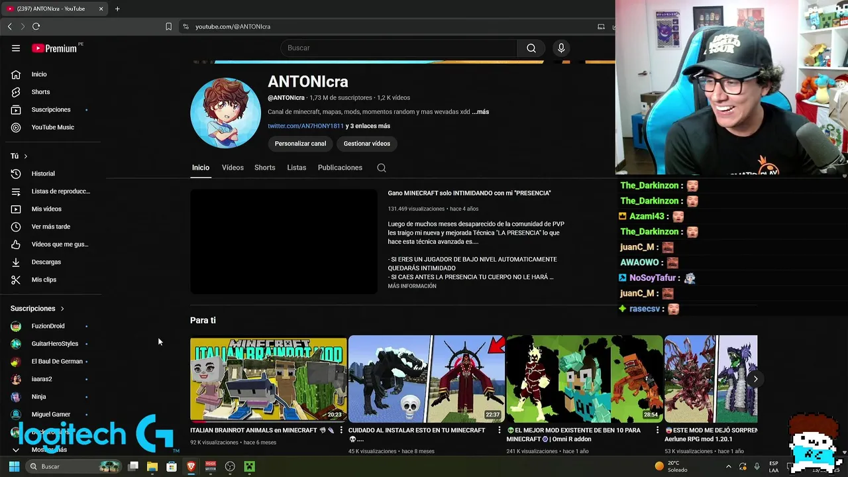Click the Inicio home icon in sidebar
The width and height of the screenshot is (848, 477).
point(16,74)
